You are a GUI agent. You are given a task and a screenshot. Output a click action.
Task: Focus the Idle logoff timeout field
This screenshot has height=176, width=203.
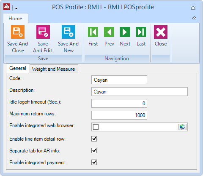tap(119, 104)
